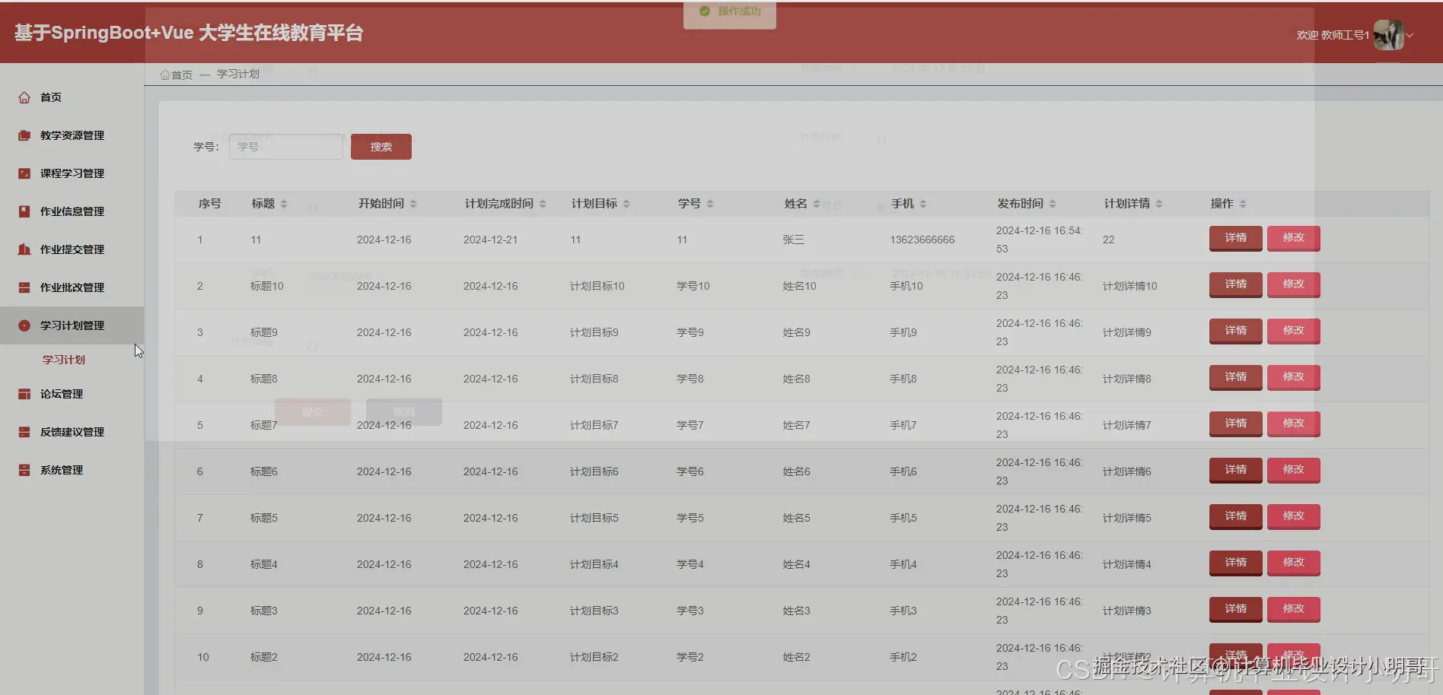
Task: Open 详情 for the row with 张三
Action: click(x=1236, y=238)
